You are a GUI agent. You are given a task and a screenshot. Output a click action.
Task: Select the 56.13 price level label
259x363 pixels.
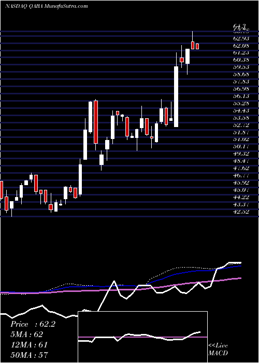pyautogui.click(x=241, y=96)
